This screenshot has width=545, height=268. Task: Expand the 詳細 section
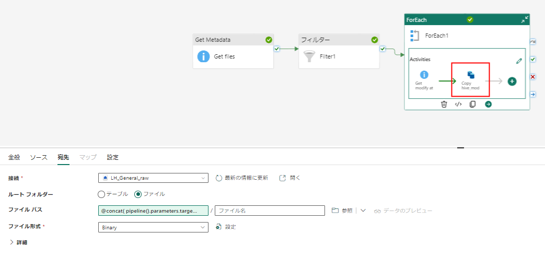(18, 242)
